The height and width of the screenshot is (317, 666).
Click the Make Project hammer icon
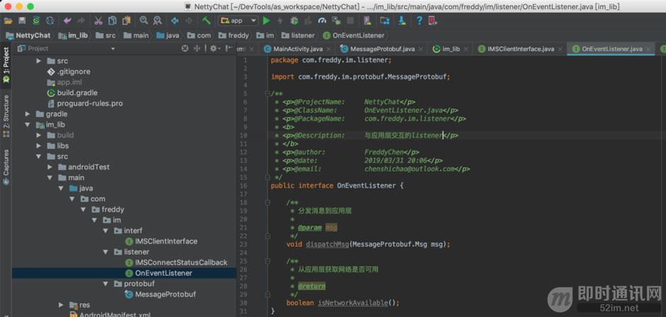pyautogui.click(x=206, y=21)
